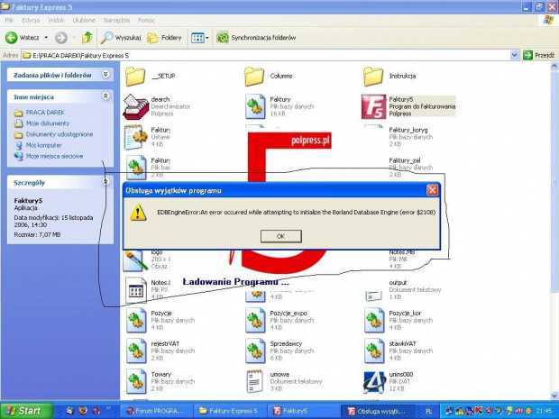Image resolution: width=559 pixels, height=419 pixels.
Task: Click OK in the error dialog
Action: click(280, 236)
